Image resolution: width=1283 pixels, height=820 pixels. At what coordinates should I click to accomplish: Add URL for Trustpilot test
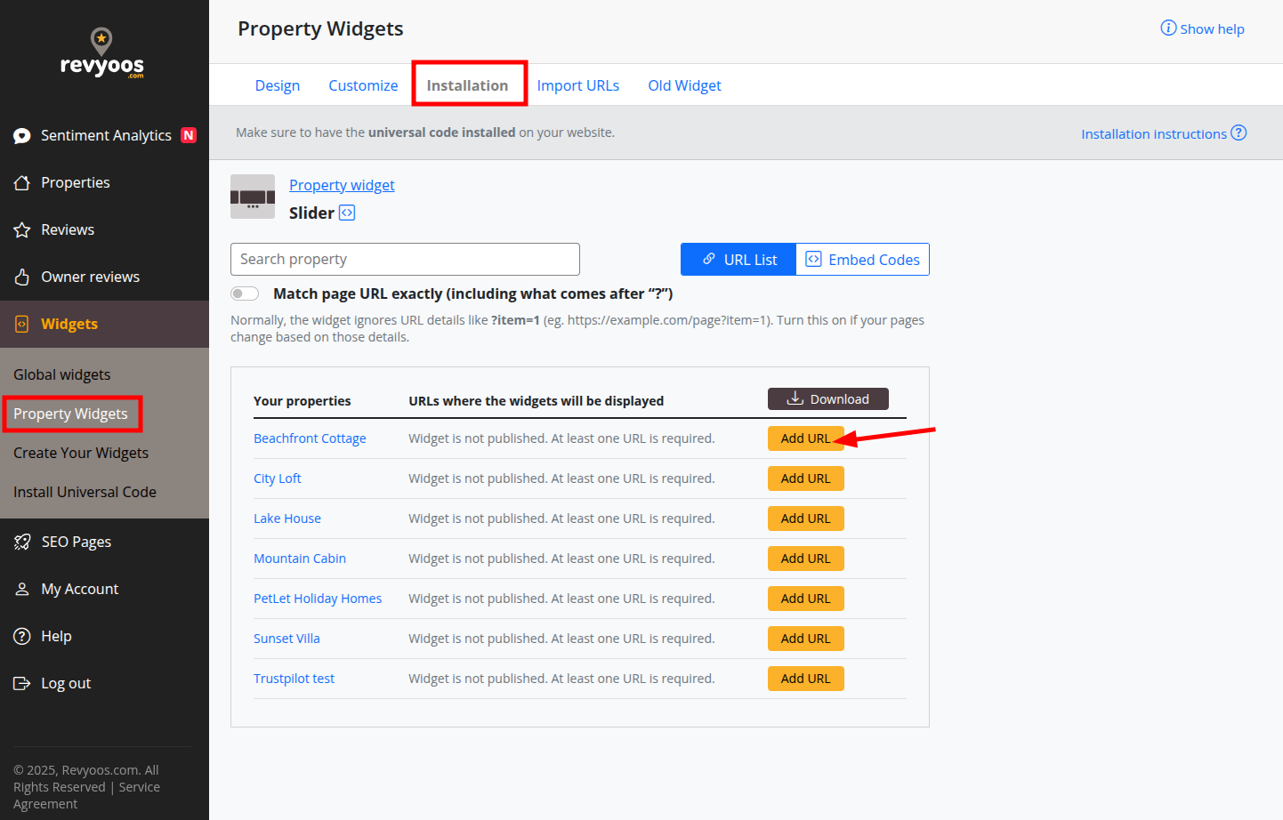point(806,679)
